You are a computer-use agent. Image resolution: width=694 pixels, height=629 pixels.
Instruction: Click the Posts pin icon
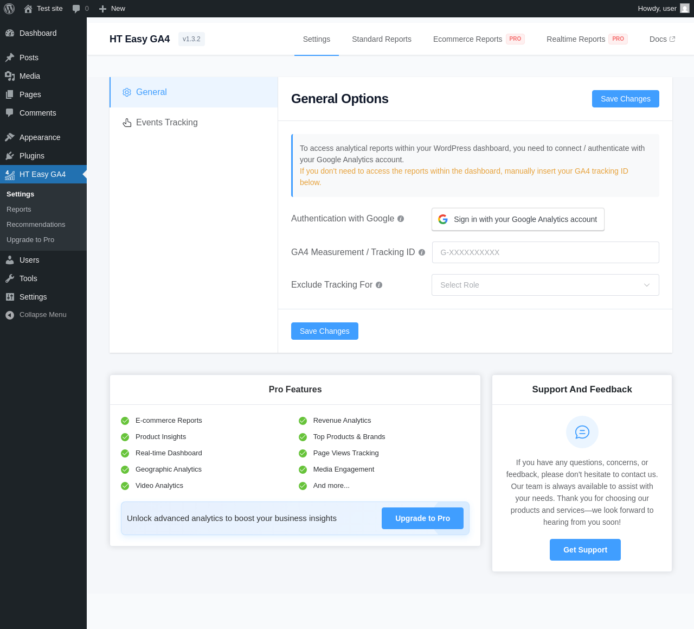tap(10, 58)
